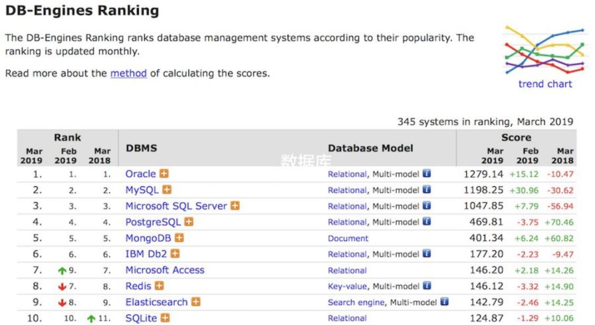The height and width of the screenshot is (325, 595).
Task: Open the Oracle DBMS link
Action: point(141,174)
